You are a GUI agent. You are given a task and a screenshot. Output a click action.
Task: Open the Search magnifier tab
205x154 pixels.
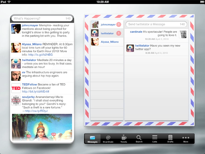[x=139, y=139]
